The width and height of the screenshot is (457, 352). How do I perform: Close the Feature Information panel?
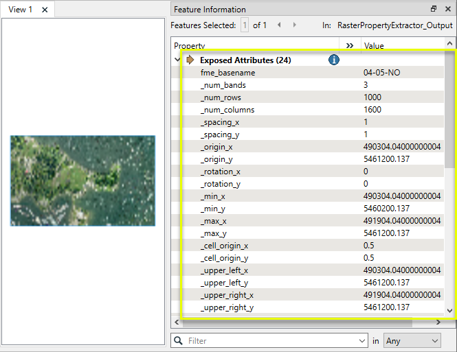tap(447, 9)
